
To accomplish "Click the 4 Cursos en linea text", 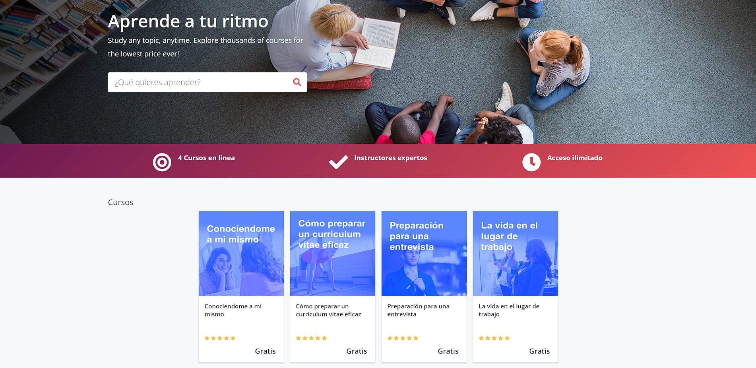I will tap(206, 158).
